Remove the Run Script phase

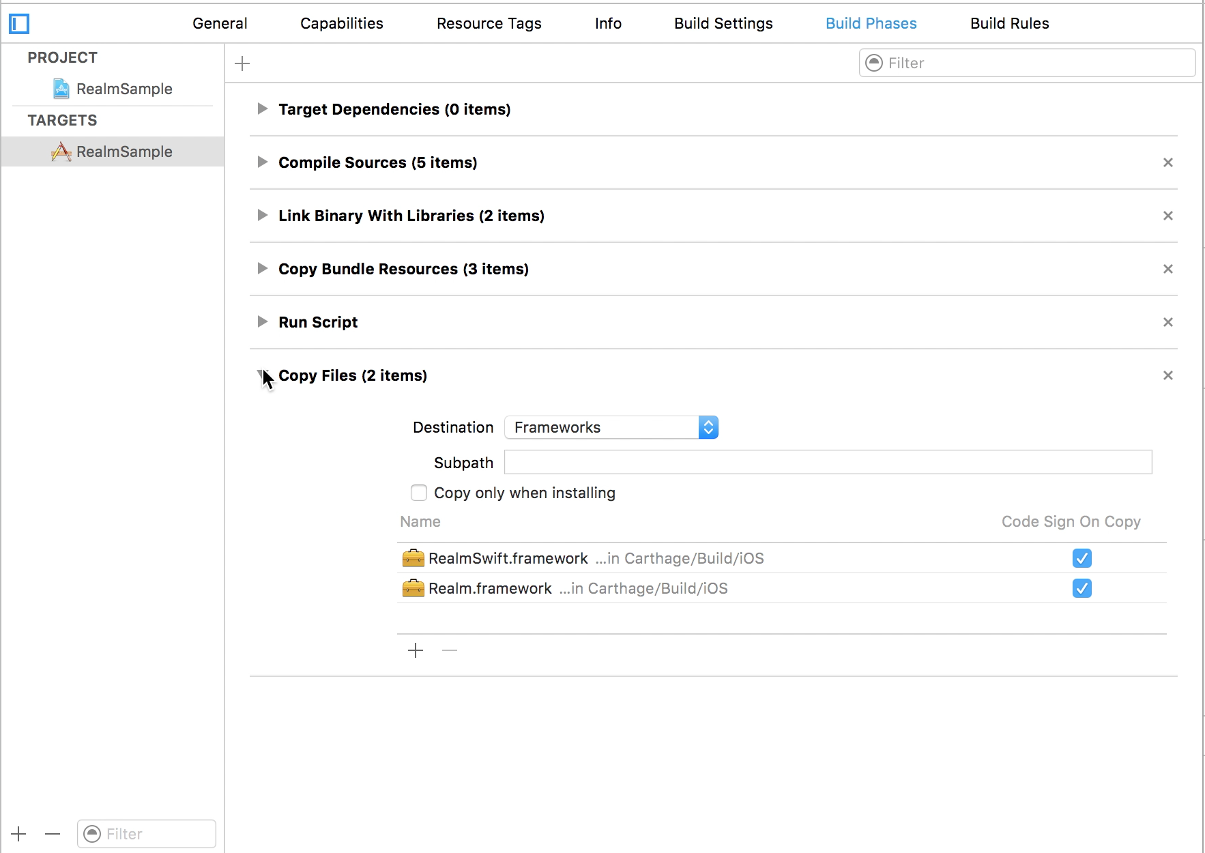(1168, 322)
